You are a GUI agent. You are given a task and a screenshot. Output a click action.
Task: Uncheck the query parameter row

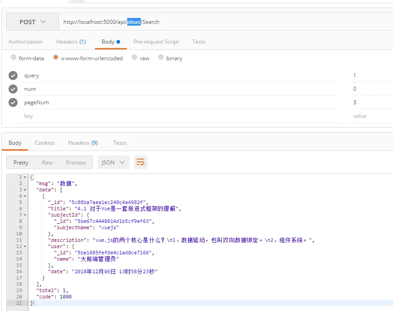(13, 76)
